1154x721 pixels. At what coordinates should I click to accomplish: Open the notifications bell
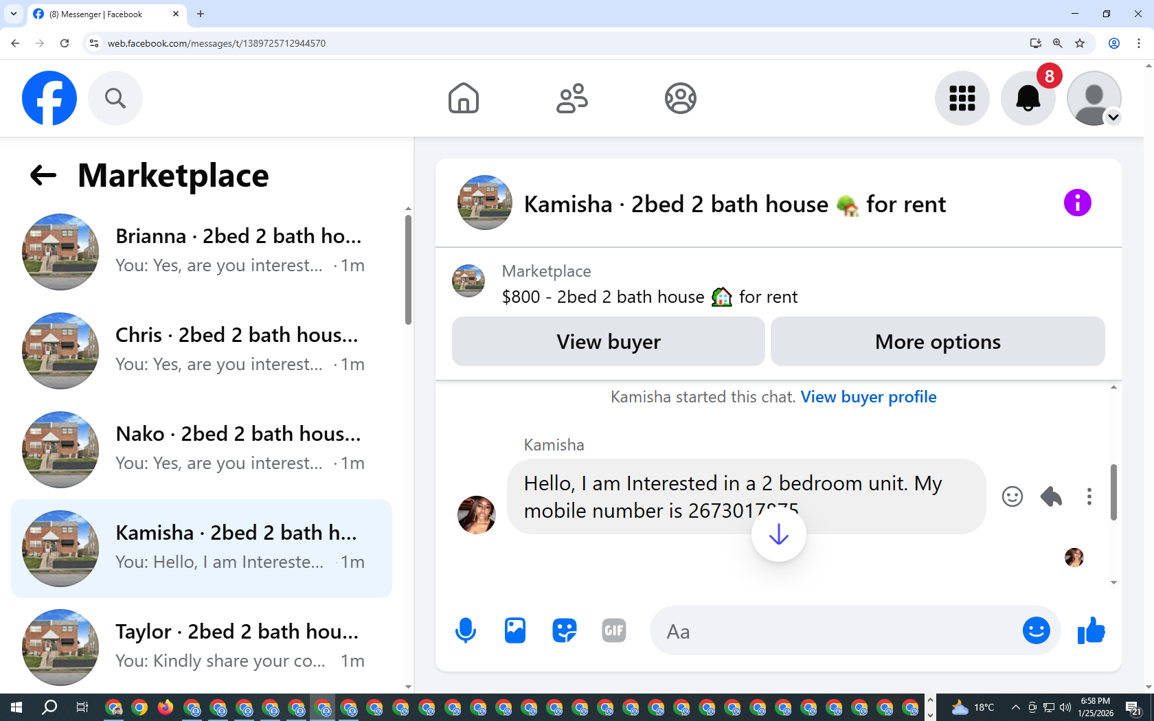[x=1028, y=98]
